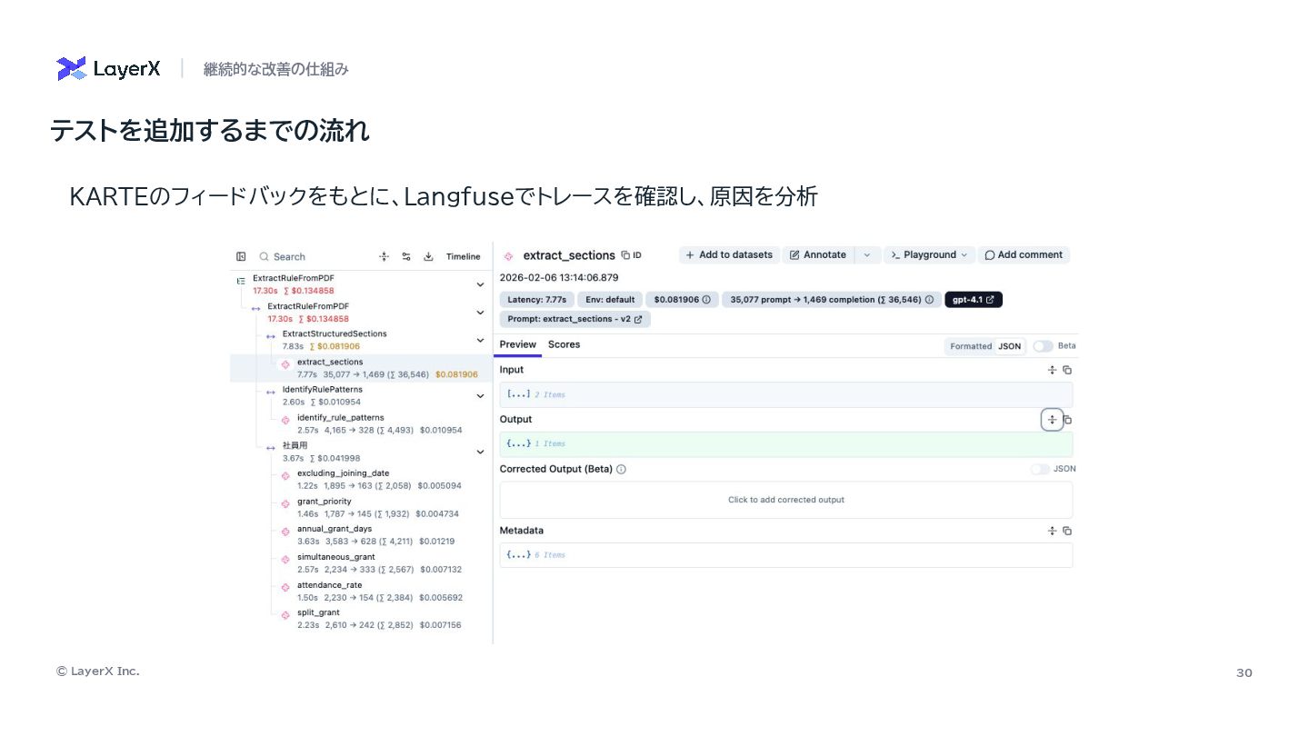
Task: Collapse the IdentifyRulePatterns chevron
Action: 480,395
